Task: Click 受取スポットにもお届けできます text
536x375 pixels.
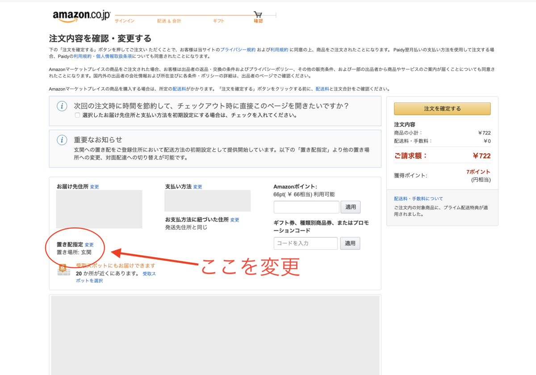Action: point(116,265)
